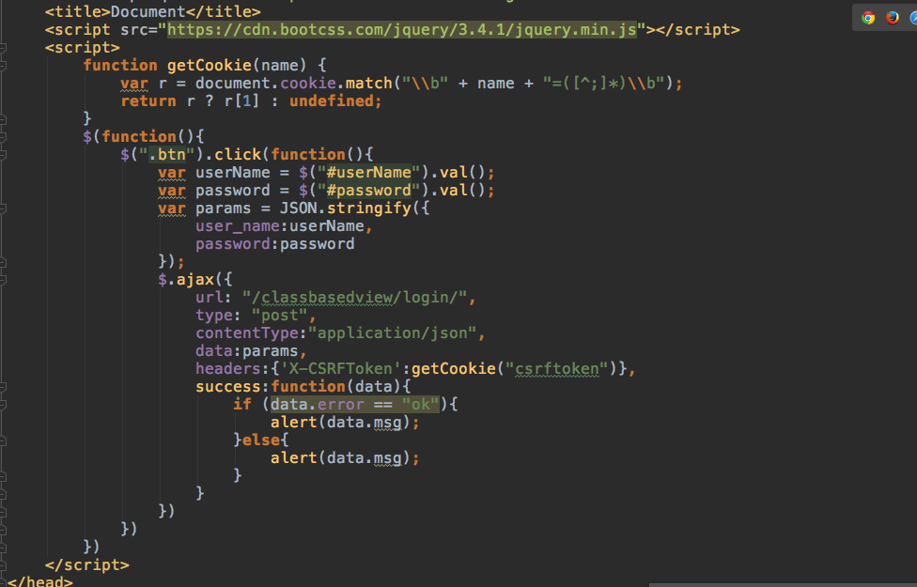This screenshot has height=587, width=917.
Task: Collapse the if data.error block fold marker
Action: coord(3,405)
